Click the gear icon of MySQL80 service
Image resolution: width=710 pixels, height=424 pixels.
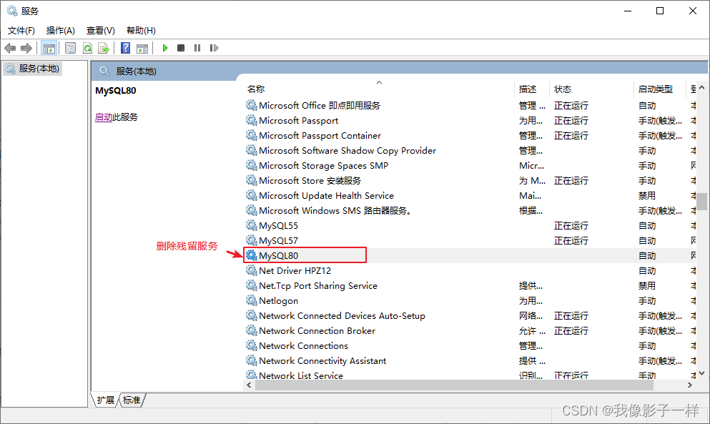tap(251, 255)
